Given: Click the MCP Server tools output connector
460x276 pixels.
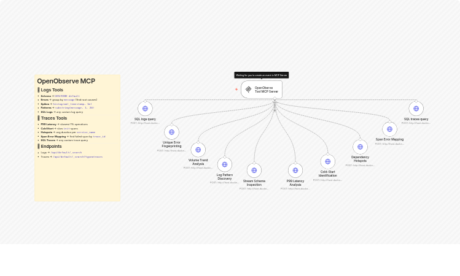Looking at the screenshot, I should (275, 99).
